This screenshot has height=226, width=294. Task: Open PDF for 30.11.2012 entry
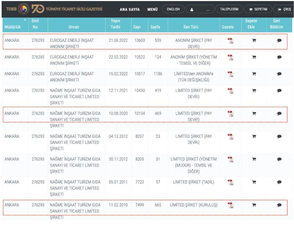tap(230, 159)
